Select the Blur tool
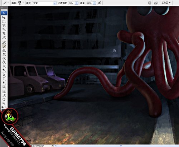The image size is (179, 147). [x=4, y=66]
